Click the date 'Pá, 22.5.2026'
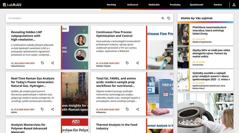 [x=198, y=62]
